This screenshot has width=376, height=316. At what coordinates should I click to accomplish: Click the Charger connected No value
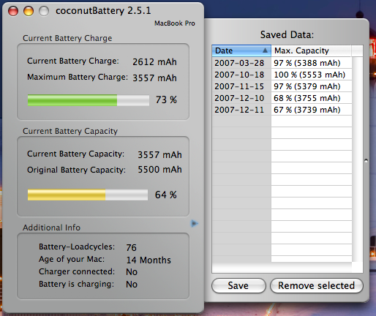pos(132,272)
